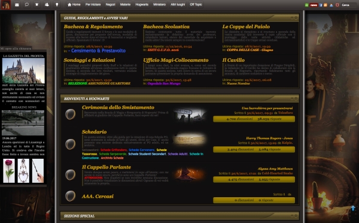The width and height of the screenshot is (359, 223).
Task: Click the speech bubble chat icon
Action: click(27, 5)
